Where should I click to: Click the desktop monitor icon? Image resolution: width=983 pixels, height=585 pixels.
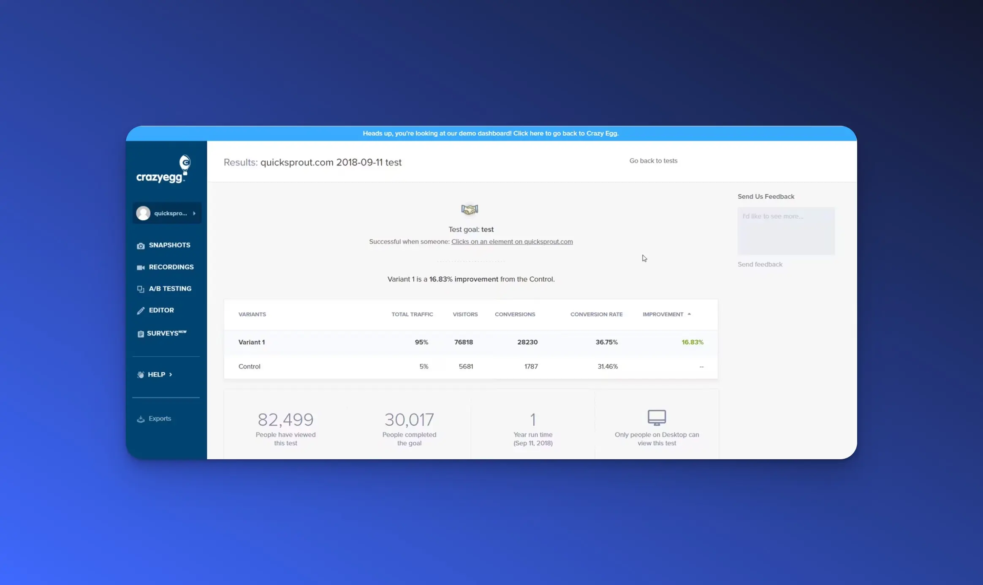coord(657,417)
